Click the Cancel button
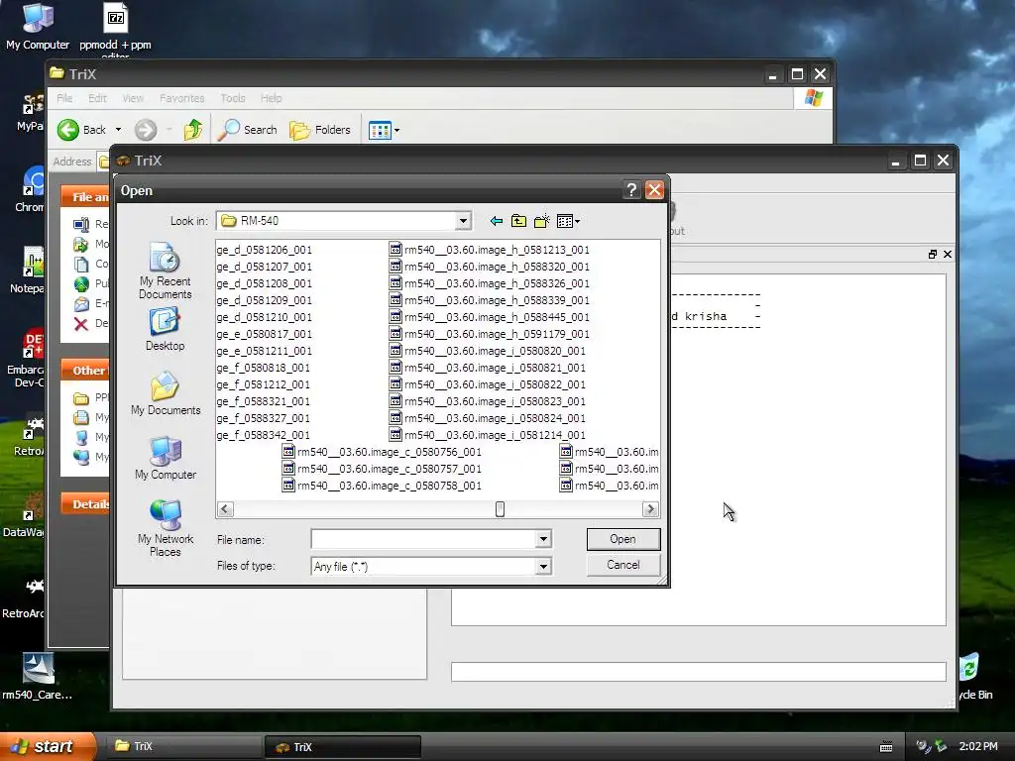 click(x=622, y=565)
